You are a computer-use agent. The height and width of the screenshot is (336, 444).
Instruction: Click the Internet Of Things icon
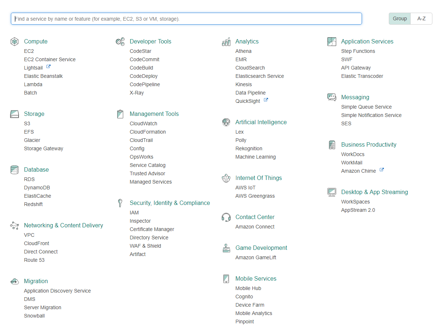[x=226, y=178]
